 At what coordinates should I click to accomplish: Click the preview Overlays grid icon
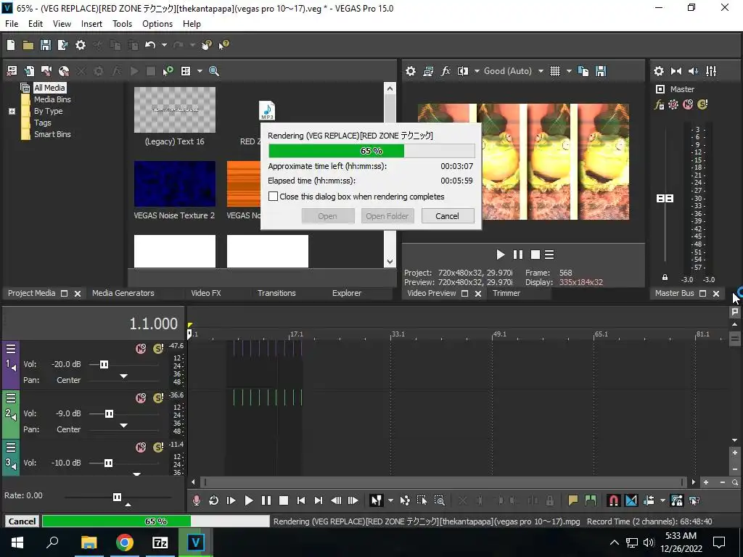(555, 71)
